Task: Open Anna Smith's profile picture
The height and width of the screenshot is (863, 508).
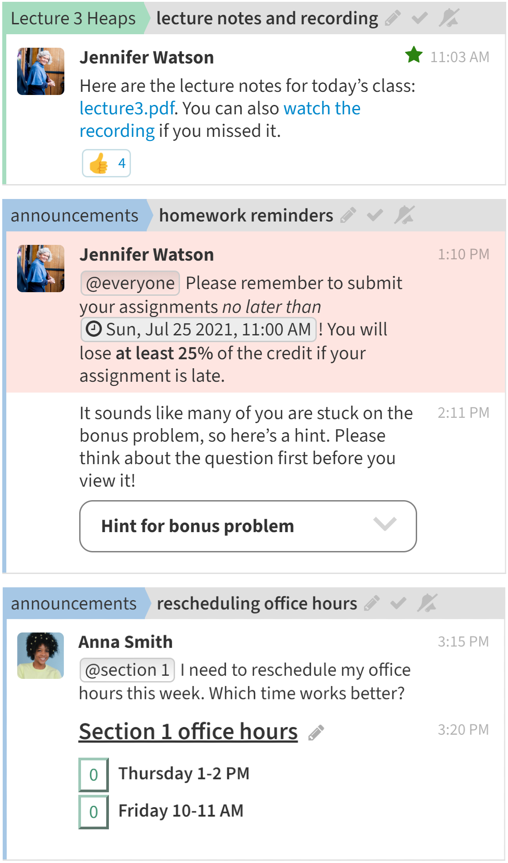Action: tap(40, 655)
